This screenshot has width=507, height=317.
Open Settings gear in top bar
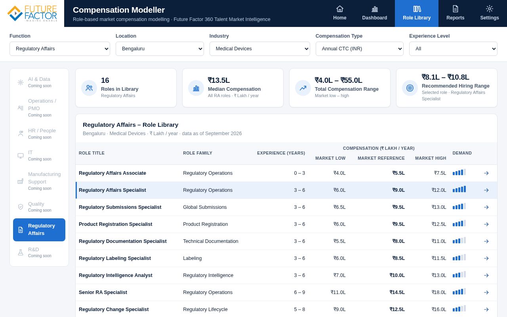coord(489,9)
